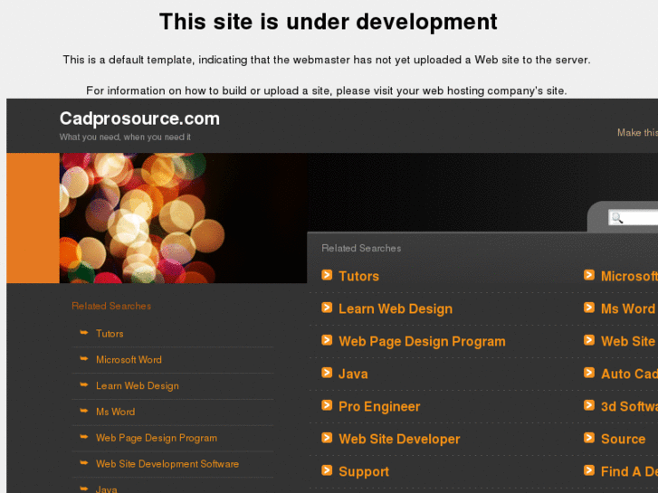Open the Auto Cad link
Viewport: 658px width, 493px height.
(x=629, y=374)
